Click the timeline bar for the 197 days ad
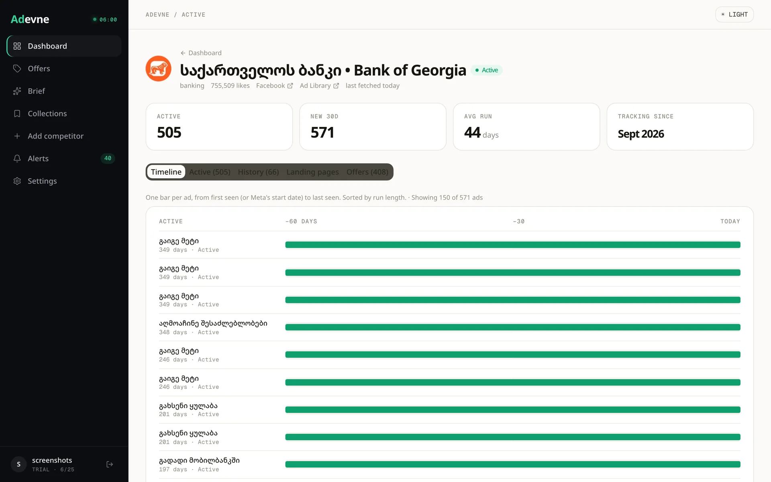This screenshot has height=482, width=771. click(513, 464)
